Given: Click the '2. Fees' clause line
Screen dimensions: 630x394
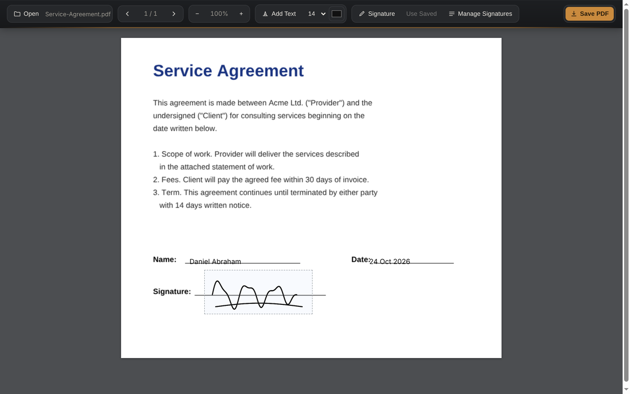Looking at the screenshot, I should 261,180.
